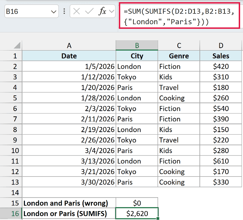Select column A header

(69, 46)
